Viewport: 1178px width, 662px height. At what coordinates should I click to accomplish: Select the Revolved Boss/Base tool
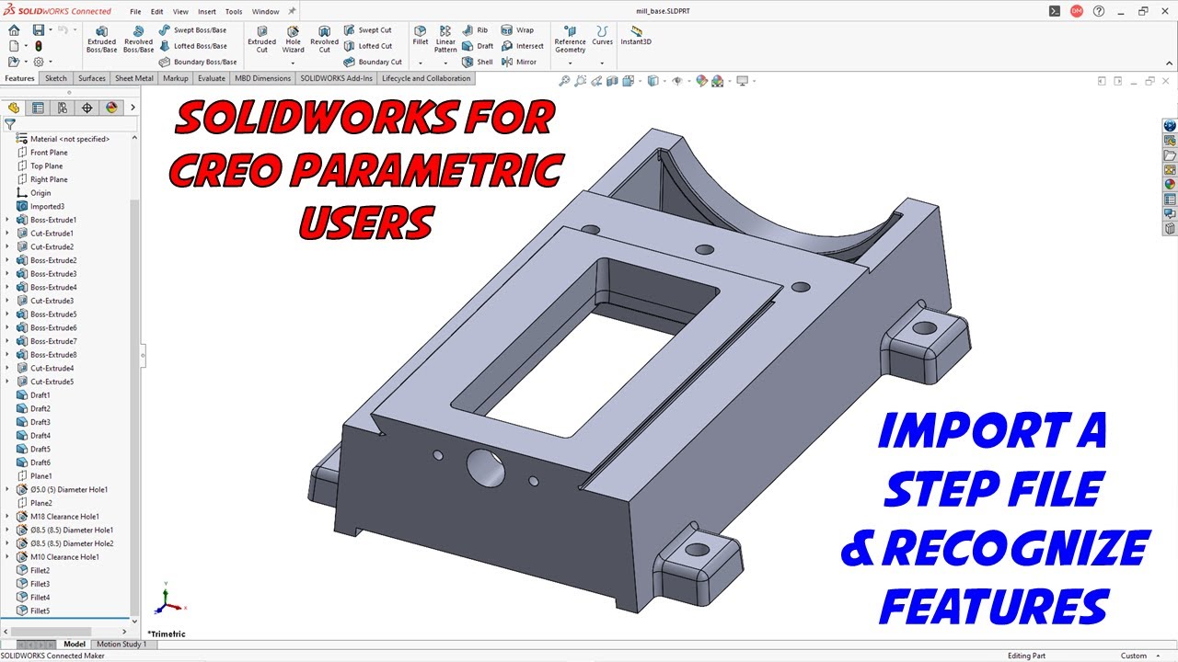(138, 39)
